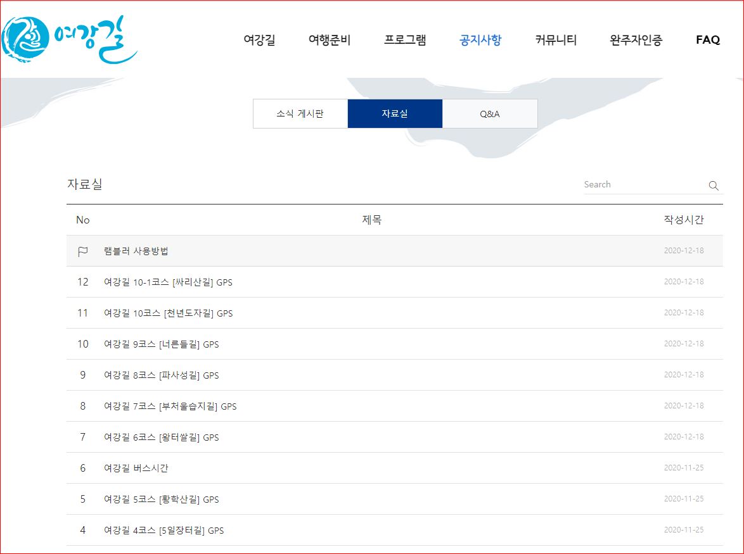744x554 pixels.
Task: Click date 2020-11-25 of 4코스 row
Action: pos(684,530)
